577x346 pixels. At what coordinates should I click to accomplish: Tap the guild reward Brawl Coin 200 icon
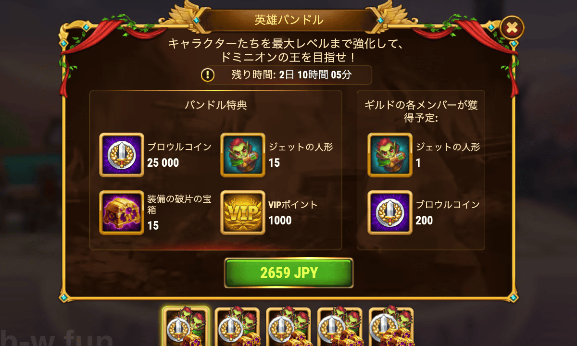pos(390,212)
